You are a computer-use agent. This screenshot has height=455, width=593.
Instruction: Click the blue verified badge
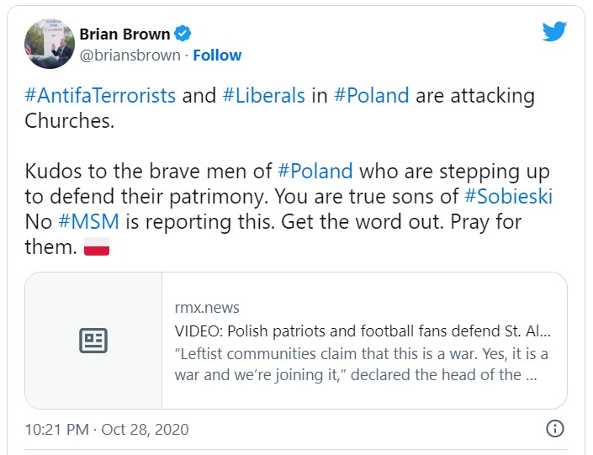click(183, 34)
